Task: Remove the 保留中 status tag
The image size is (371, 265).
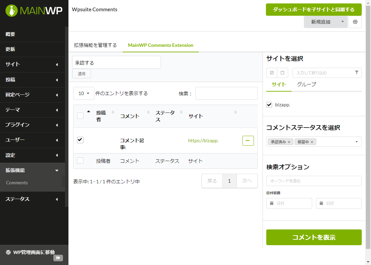Action: (x=312, y=142)
